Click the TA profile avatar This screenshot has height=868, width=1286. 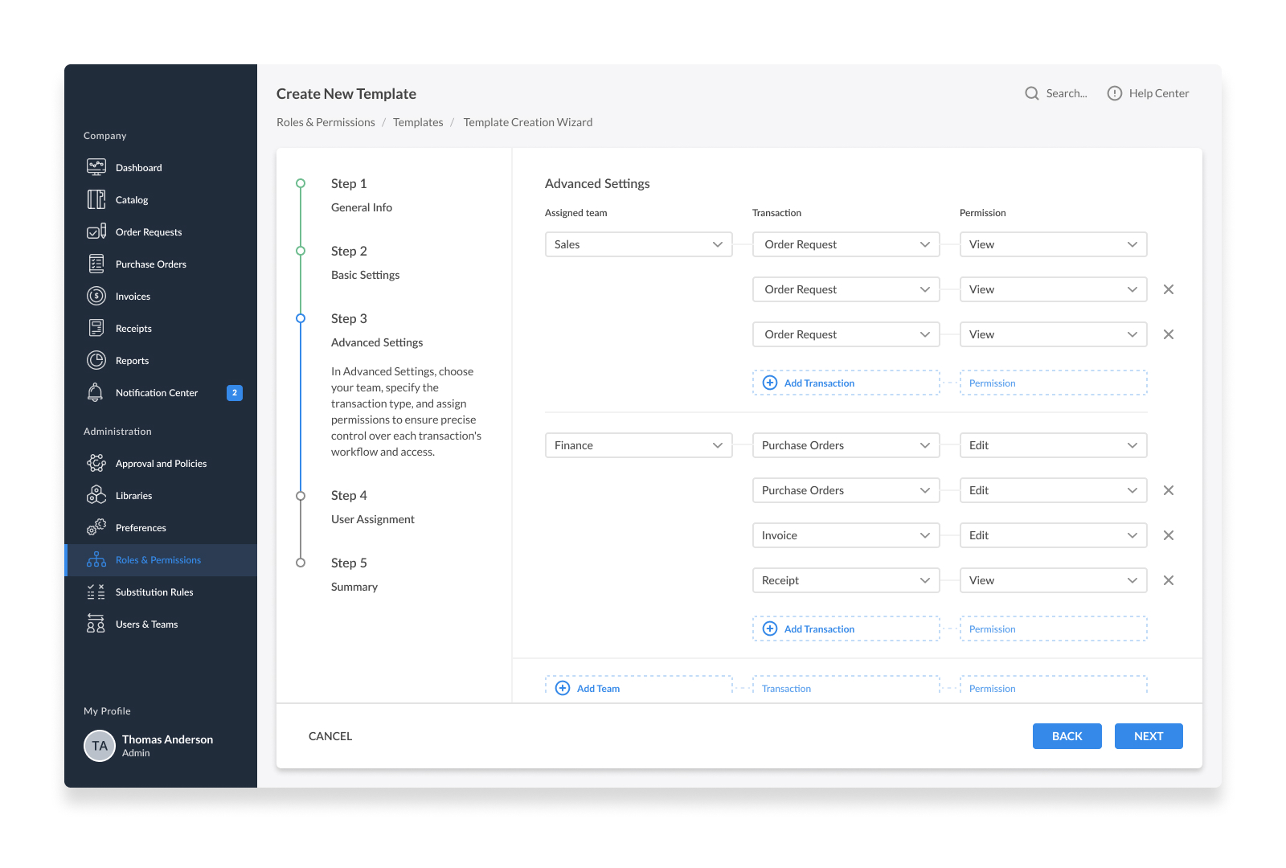(100, 746)
